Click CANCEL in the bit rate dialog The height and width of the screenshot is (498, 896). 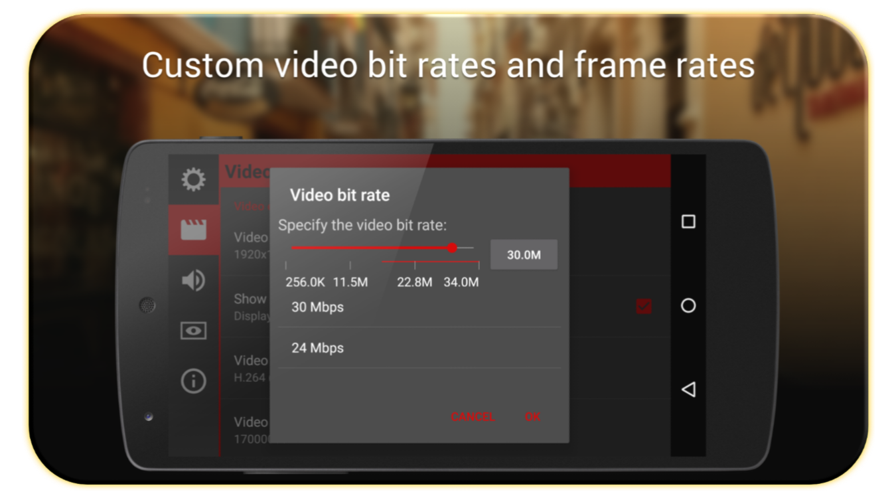pyautogui.click(x=473, y=416)
